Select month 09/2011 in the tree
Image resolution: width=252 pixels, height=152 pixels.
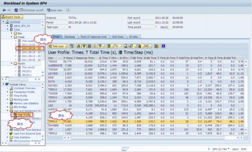click(x=27, y=71)
